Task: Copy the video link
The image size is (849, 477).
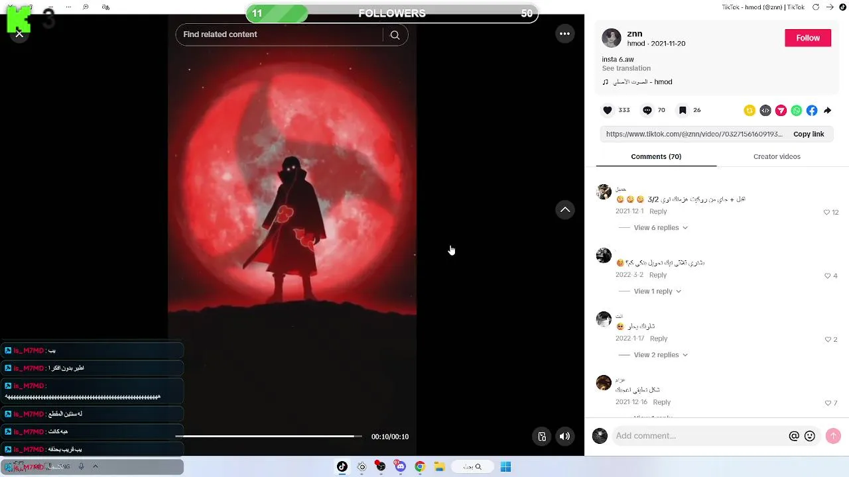Action: pos(809,134)
